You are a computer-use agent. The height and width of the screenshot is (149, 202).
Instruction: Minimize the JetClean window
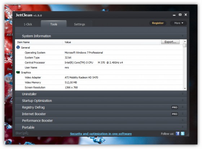(174, 15)
